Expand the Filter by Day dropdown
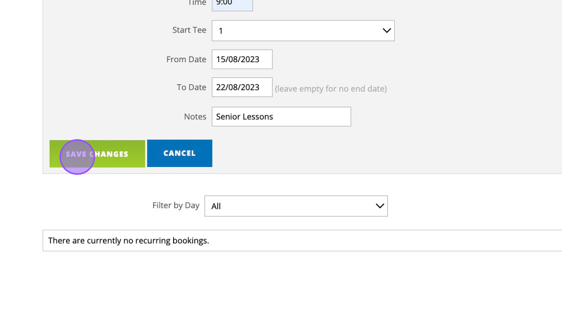This screenshot has height=314, width=562. [296, 206]
